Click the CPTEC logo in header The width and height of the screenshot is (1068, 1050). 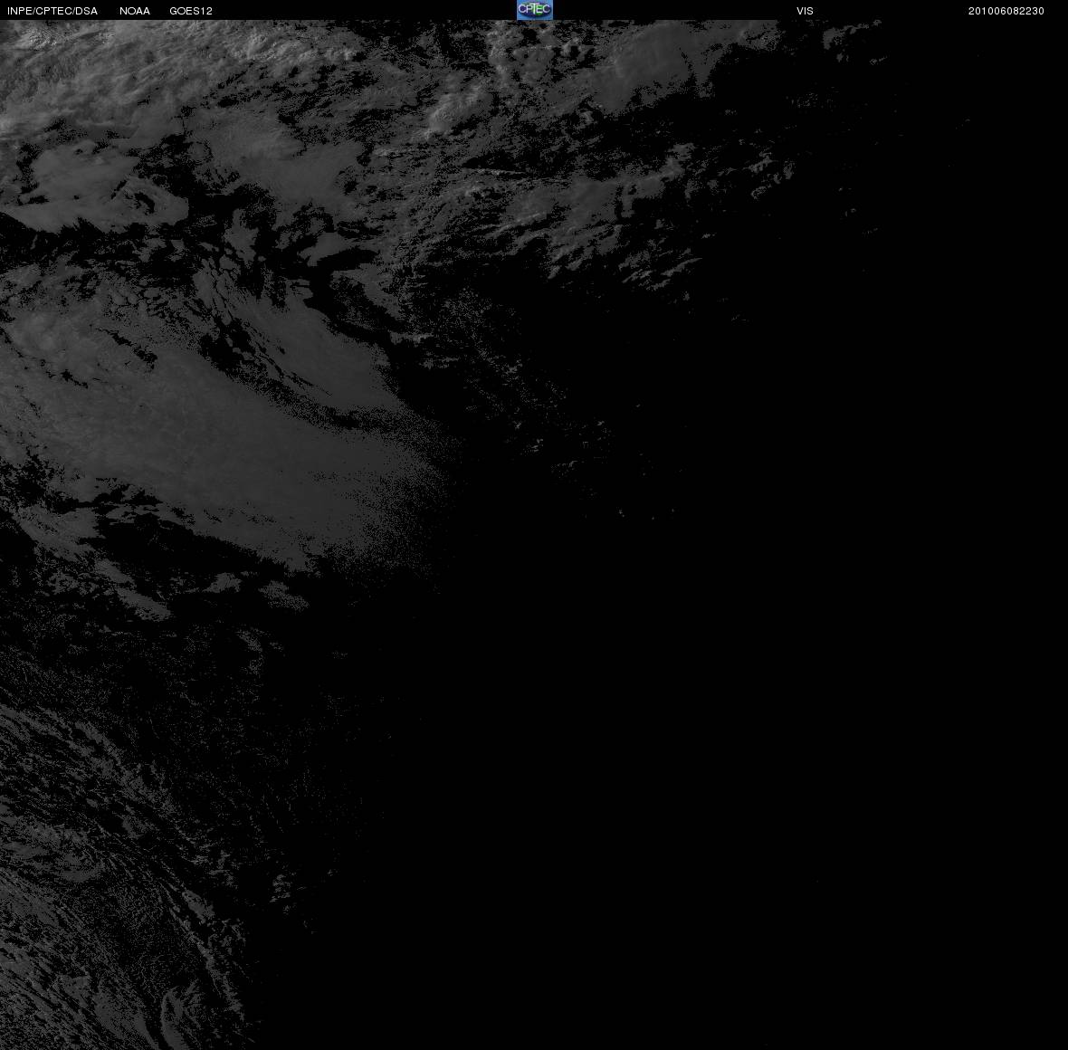pyautogui.click(x=535, y=10)
